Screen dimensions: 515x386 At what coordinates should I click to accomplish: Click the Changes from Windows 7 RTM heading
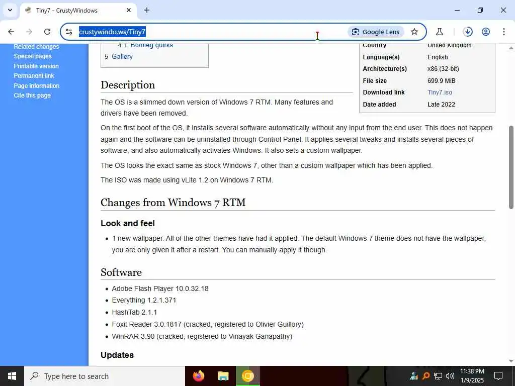173,203
